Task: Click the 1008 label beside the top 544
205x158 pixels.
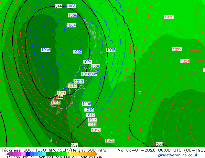Action: point(71,6)
